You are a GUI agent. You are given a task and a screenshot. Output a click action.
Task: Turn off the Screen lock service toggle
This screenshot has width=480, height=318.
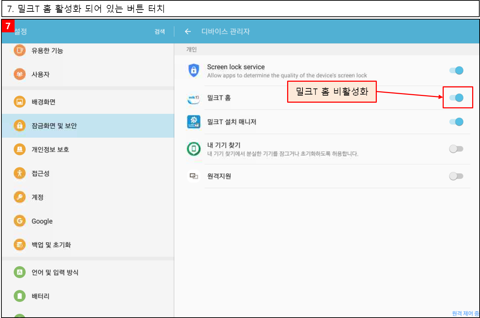click(x=456, y=70)
